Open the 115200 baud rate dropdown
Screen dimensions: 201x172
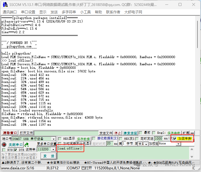pyautogui.click(x=53, y=149)
